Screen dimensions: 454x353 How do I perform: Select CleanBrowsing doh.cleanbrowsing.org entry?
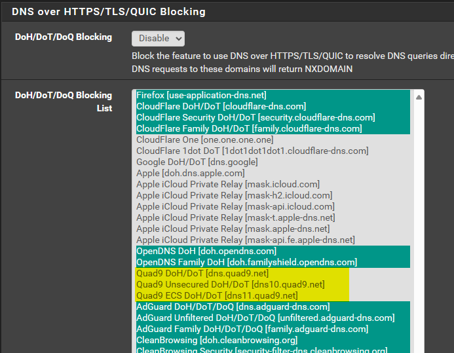pos(273,341)
